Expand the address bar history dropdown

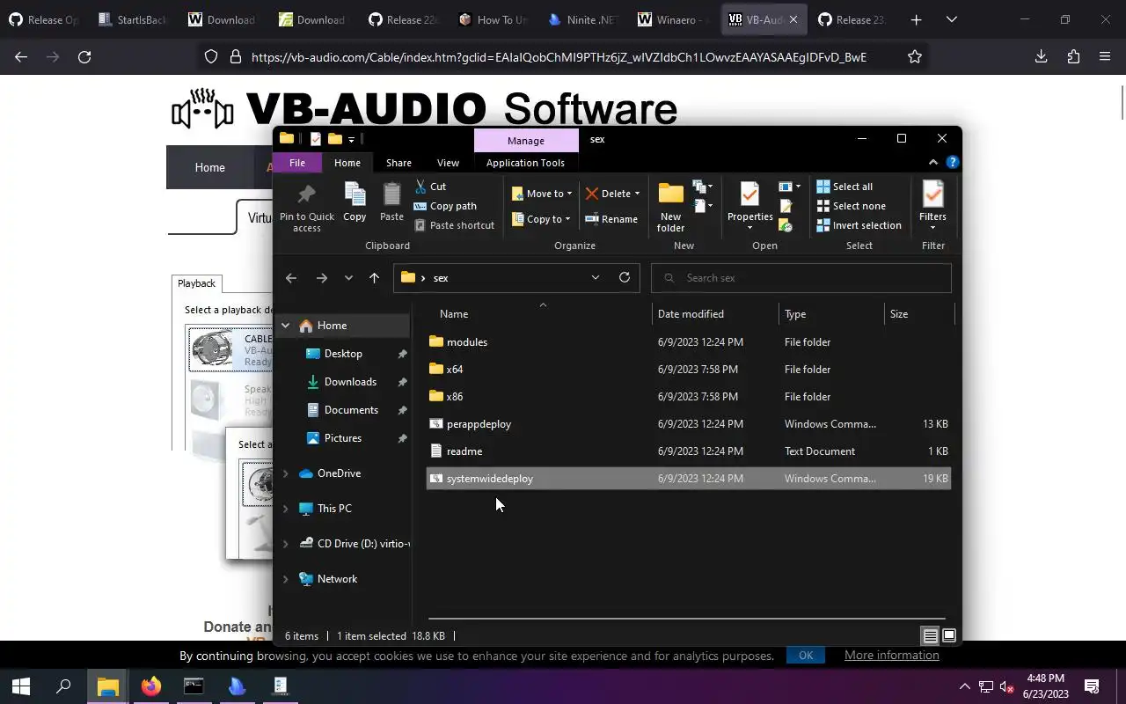tap(596, 277)
